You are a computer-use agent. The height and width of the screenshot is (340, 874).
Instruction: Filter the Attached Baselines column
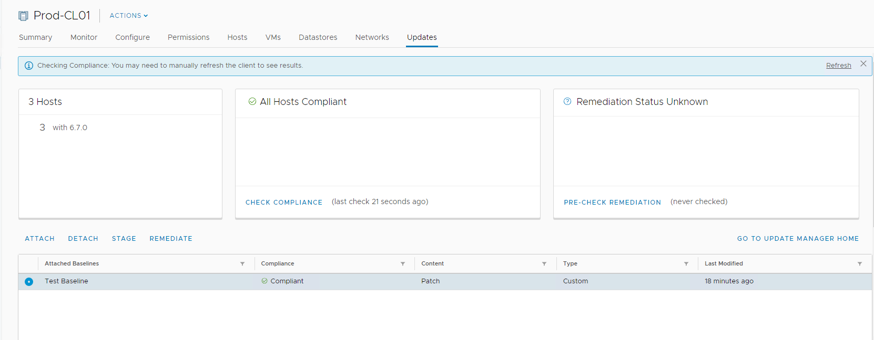pos(242,264)
